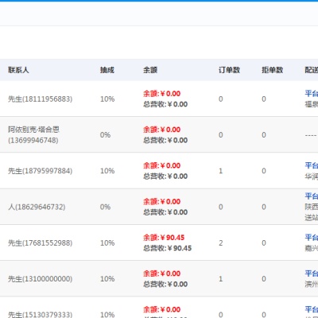318x318 pixels.
Task: Click red 余额:¥0.00 in 18629646732 row
Action: 161,202
